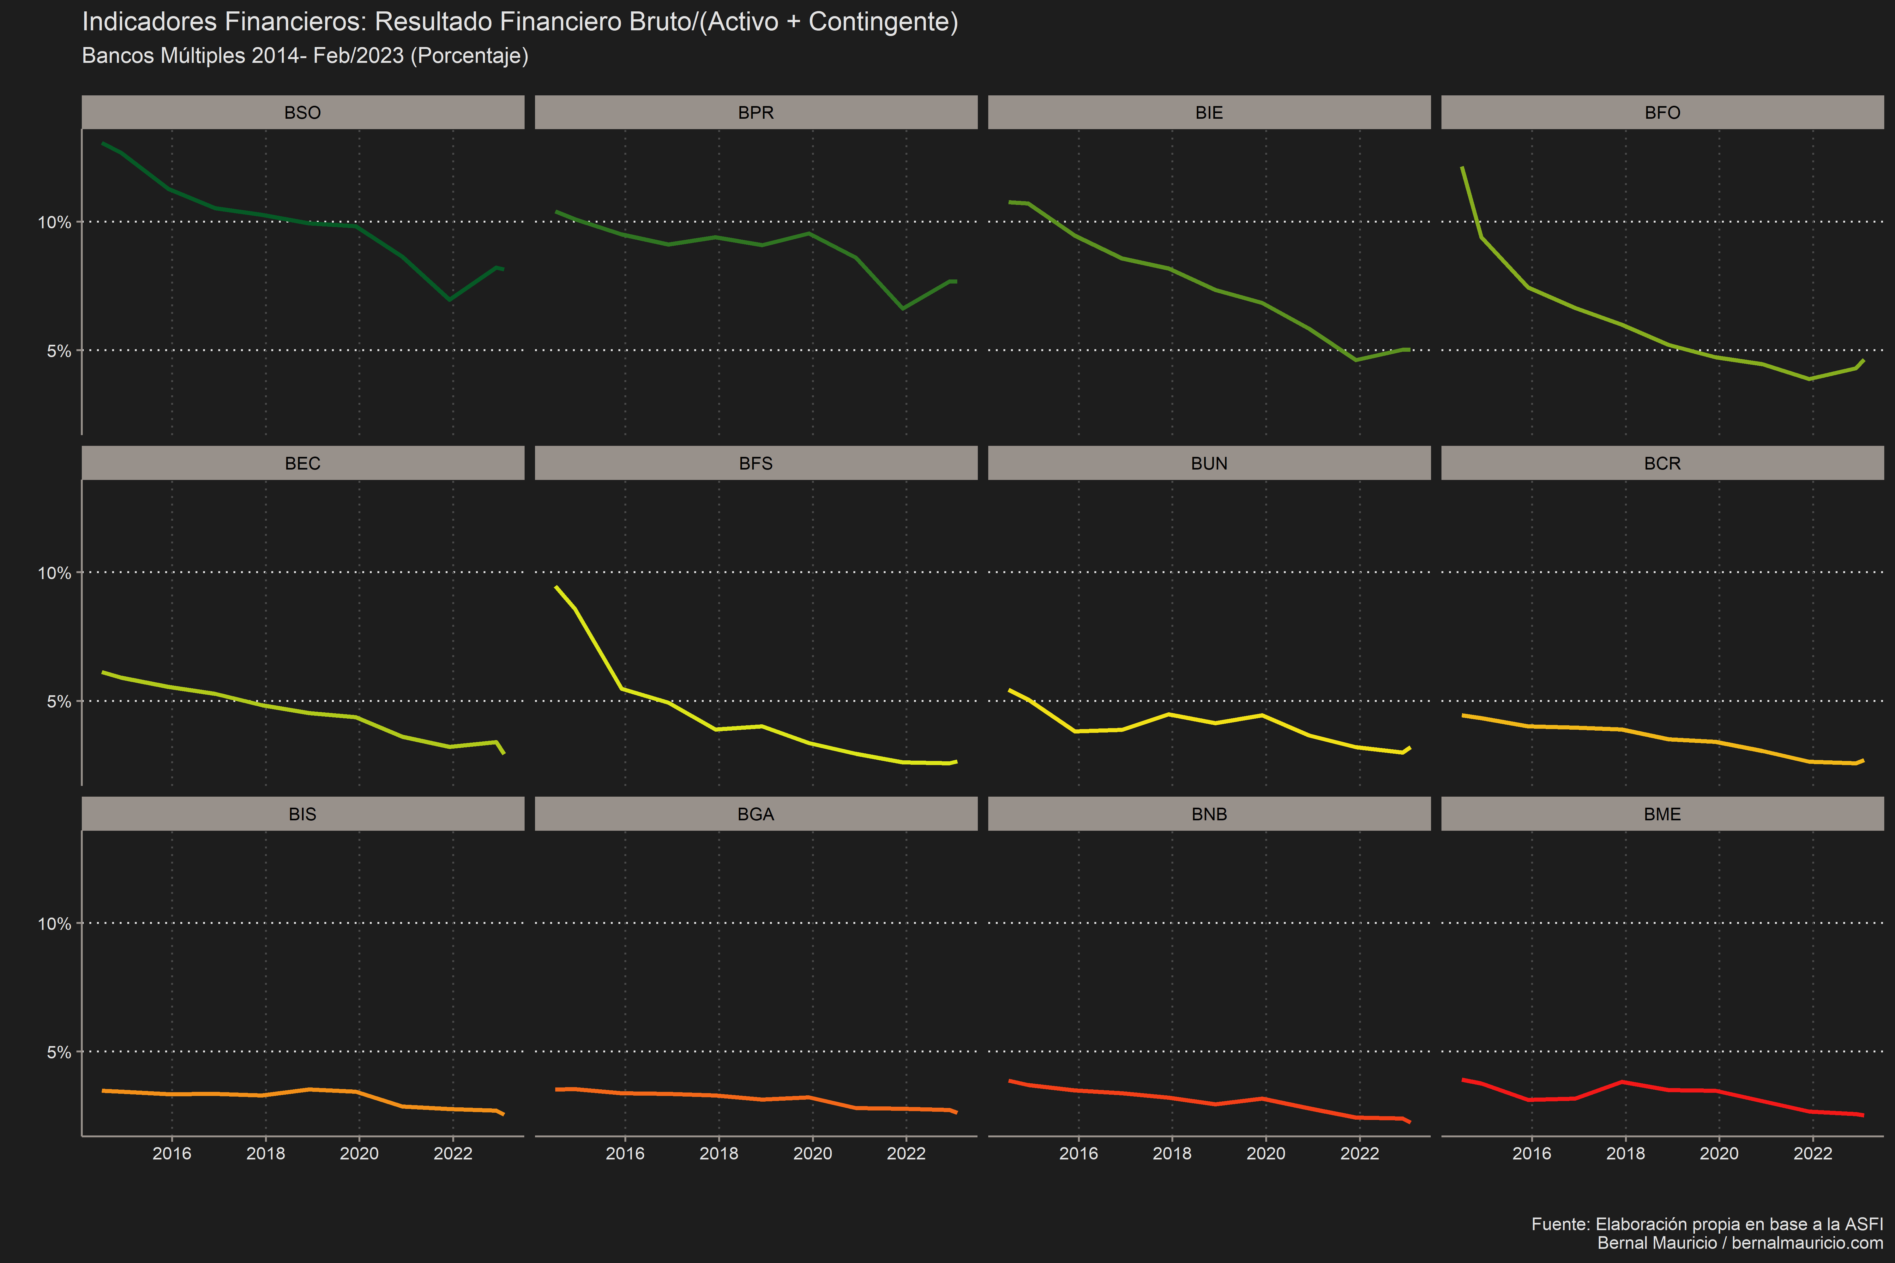Click the BFS panel header
This screenshot has height=1263, width=1895.
click(x=756, y=463)
